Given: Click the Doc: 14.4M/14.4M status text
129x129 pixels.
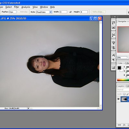Looking at the screenshot, I should pyautogui.click(x=12, y=108).
